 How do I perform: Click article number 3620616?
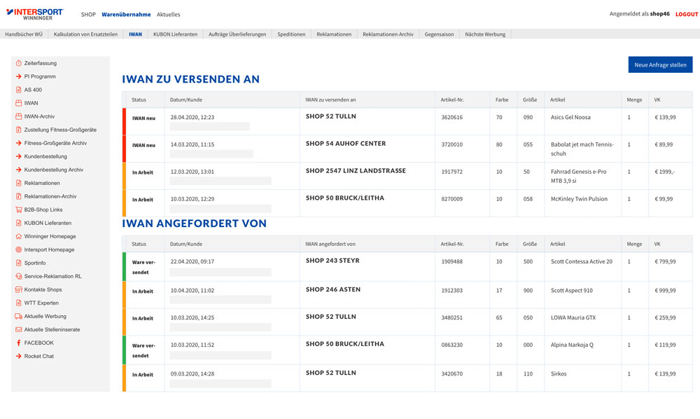click(451, 117)
